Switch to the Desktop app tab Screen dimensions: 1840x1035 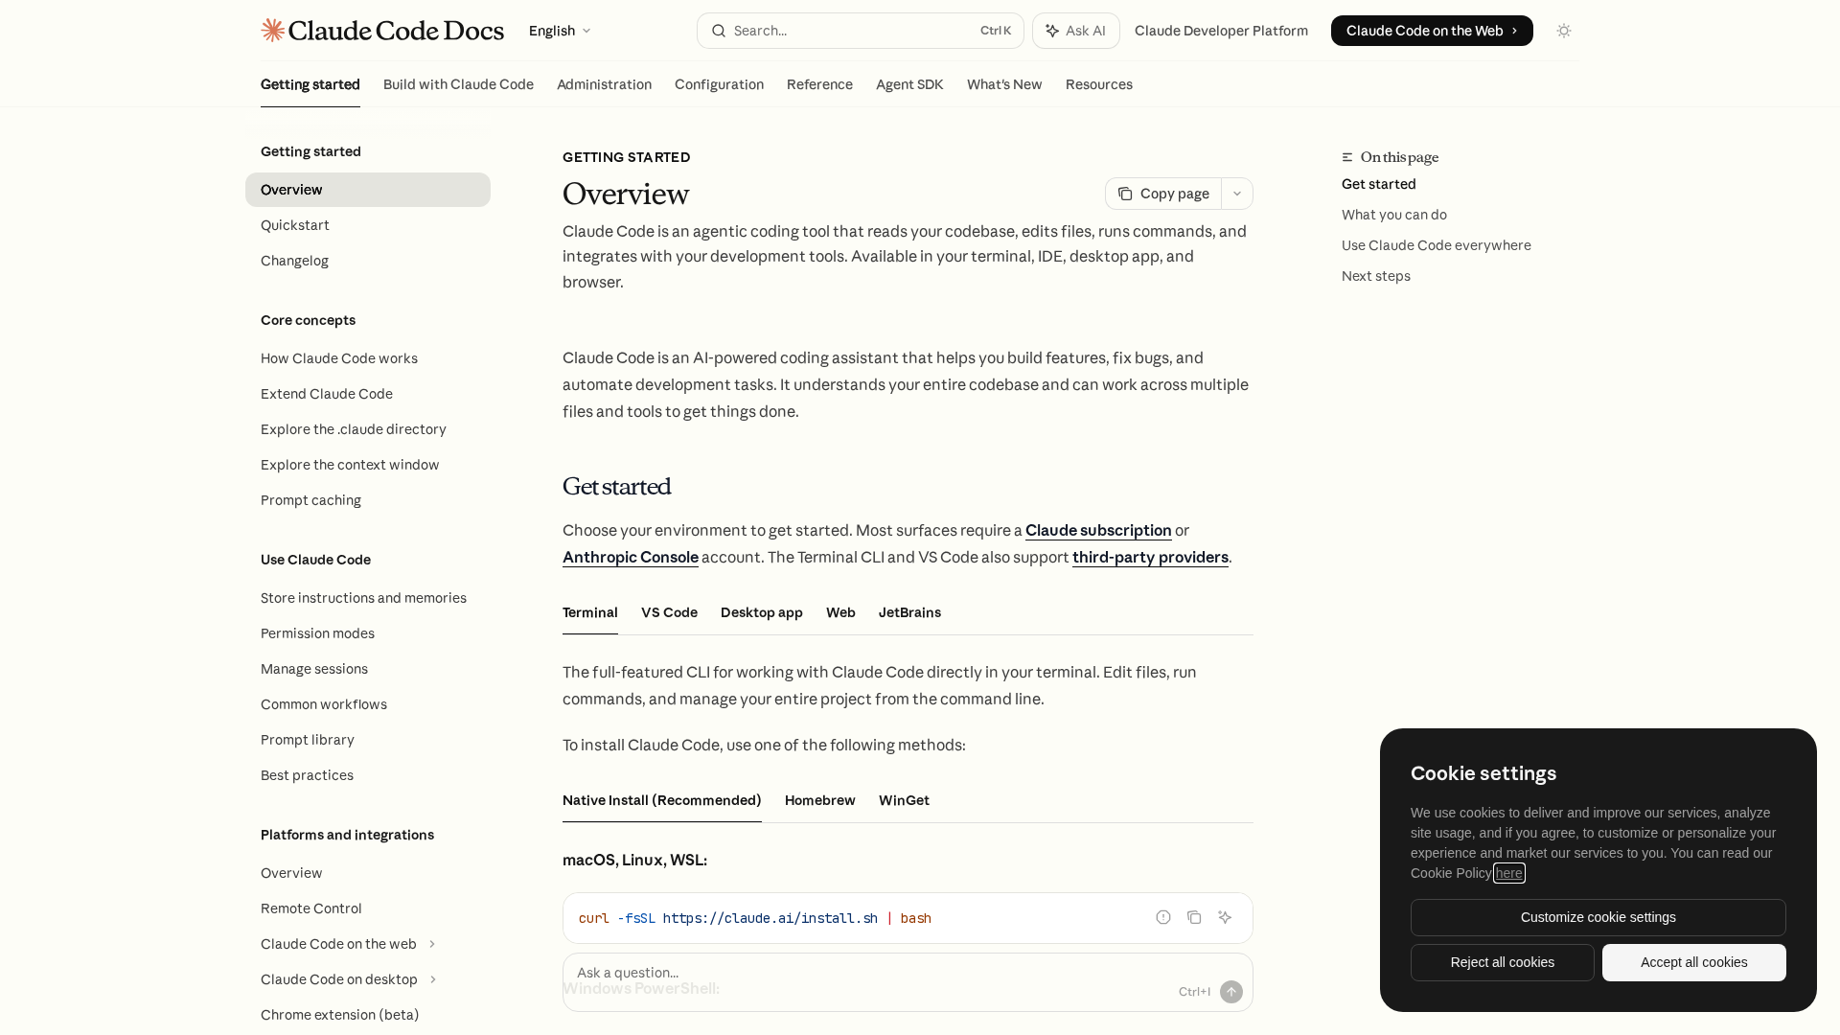click(x=761, y=612)
